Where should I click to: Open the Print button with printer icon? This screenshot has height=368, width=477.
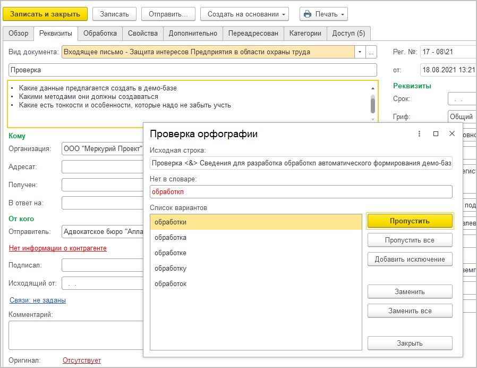click(x=323, y=14)
